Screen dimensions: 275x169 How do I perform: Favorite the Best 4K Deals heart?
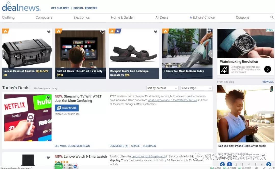click(102, 32)
